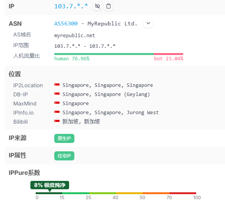Click the red 70-100 scale segment

[x=183, y=193]
